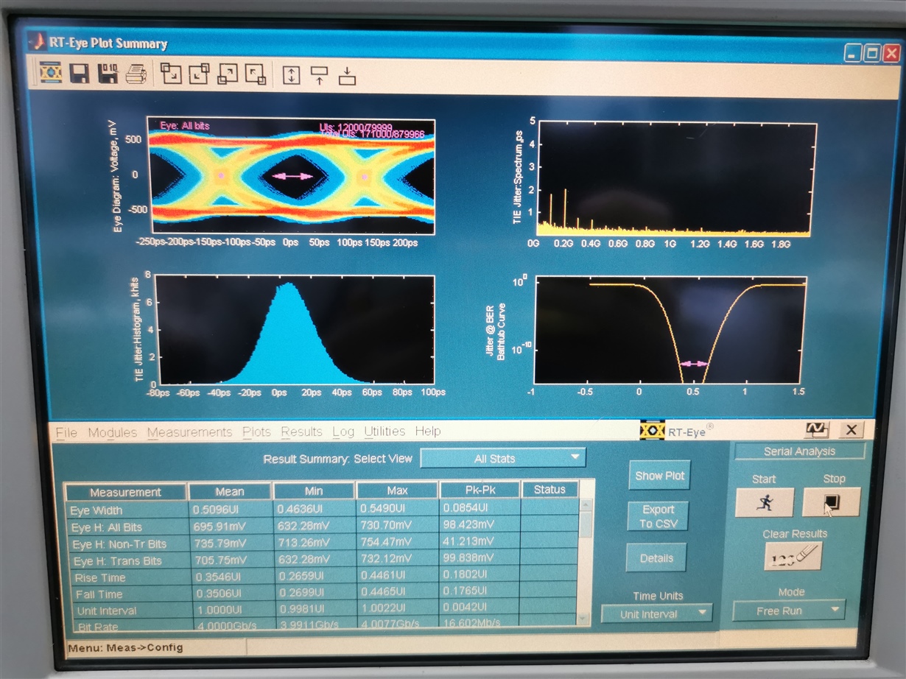Viewport: 906px width, 679px height.
Task: Select the bottom-right quadrant plot layout icon
Action: pyautogui.click(x=255, y=74)
